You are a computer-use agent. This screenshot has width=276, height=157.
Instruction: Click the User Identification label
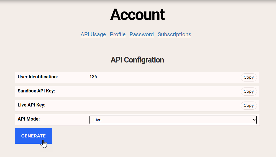pyautogui.click(x=38, y=77)
